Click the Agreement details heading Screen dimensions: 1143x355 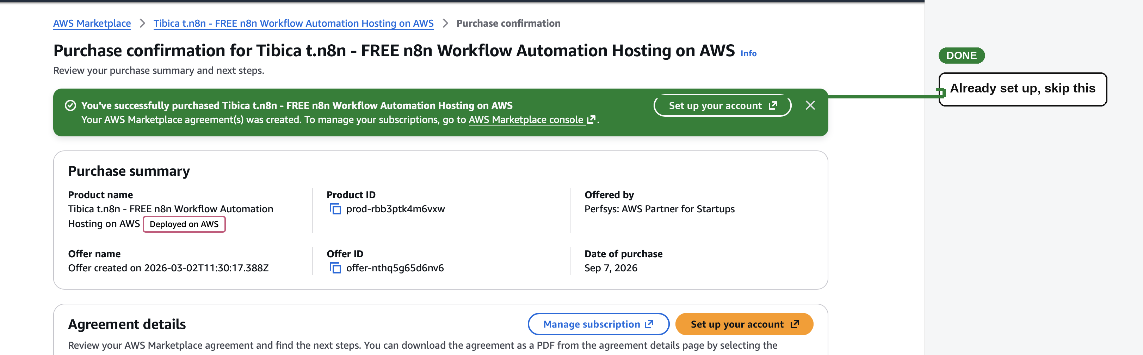coord(127,324)
